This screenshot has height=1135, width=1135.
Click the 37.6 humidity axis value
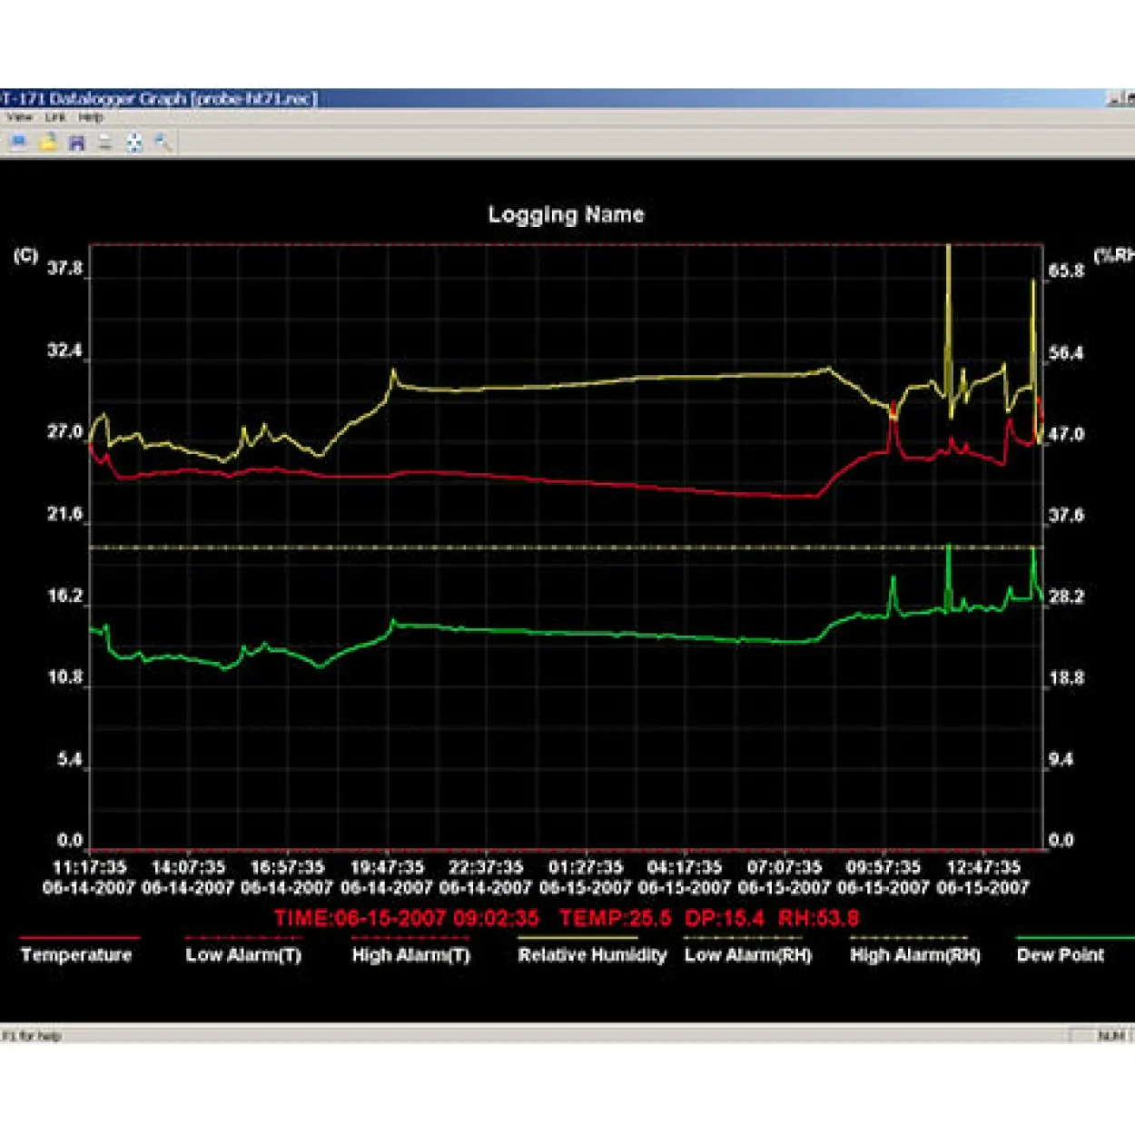1066,515
